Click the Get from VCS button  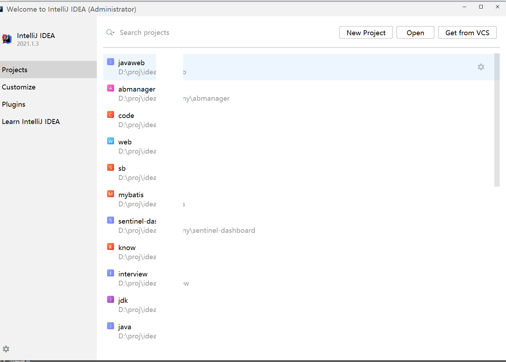pyautogui.click(x=467, y=32)
